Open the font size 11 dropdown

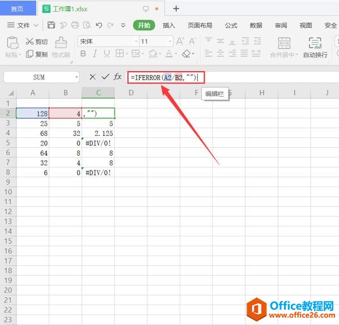(170, 41)
